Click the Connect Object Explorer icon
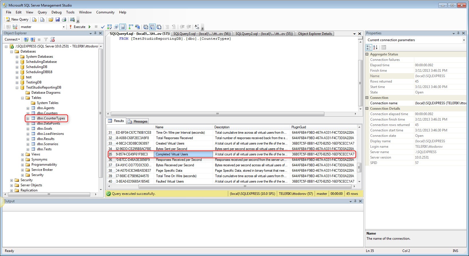Viewport: 469px width, 256px height. 26,39
